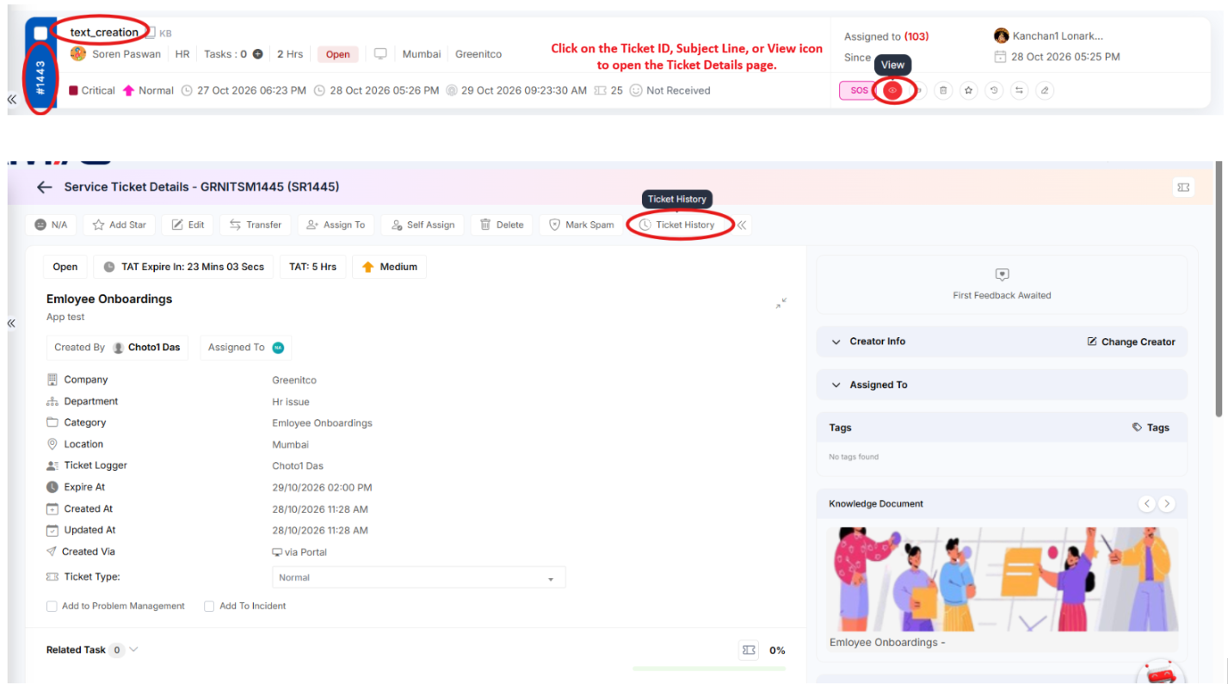
Task: Show previous Knowledge Document with left arrow
Action: click(1147, 503)
